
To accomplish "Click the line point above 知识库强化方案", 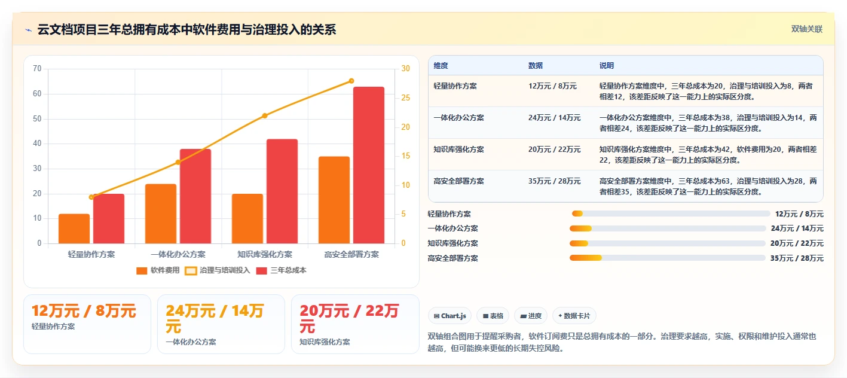I will (265, 115).
